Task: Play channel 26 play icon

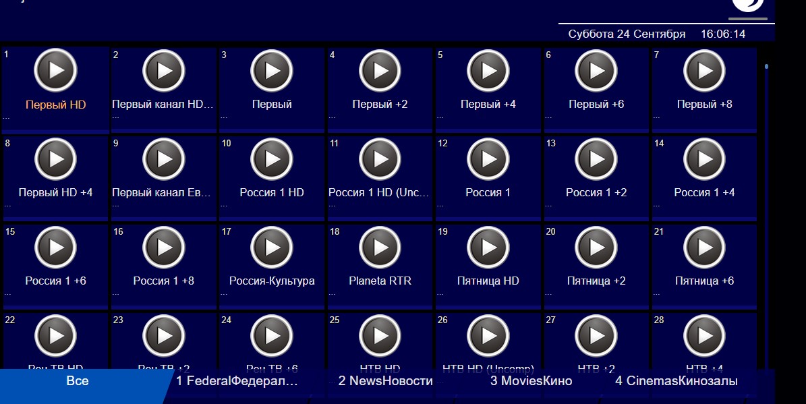Action: point(488,336)
